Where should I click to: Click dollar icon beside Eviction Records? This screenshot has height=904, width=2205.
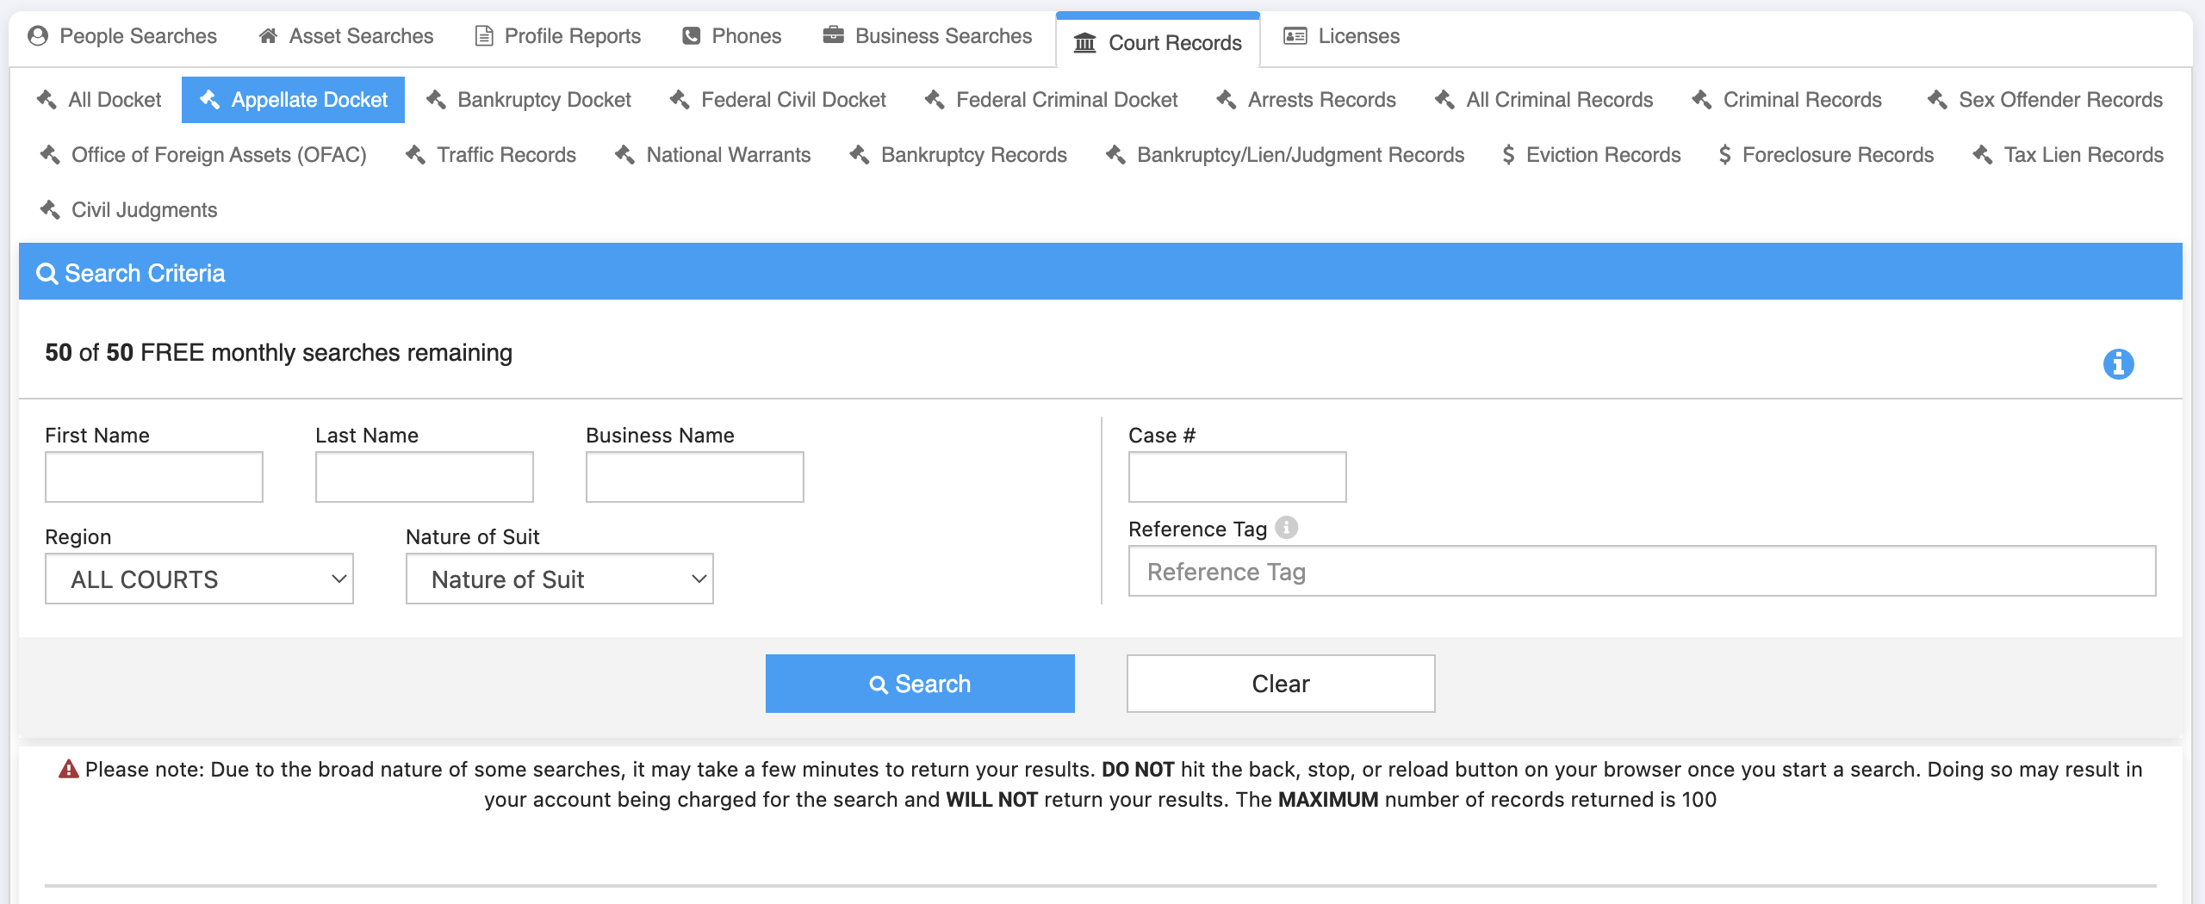[1508, 155]
